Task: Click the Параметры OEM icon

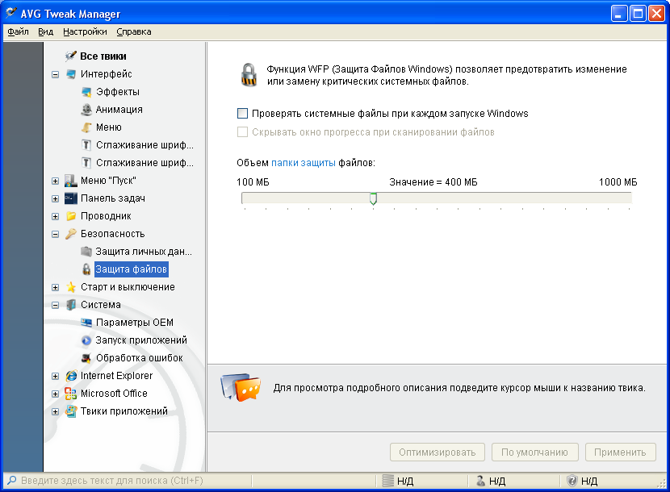Action: point(86,323)
